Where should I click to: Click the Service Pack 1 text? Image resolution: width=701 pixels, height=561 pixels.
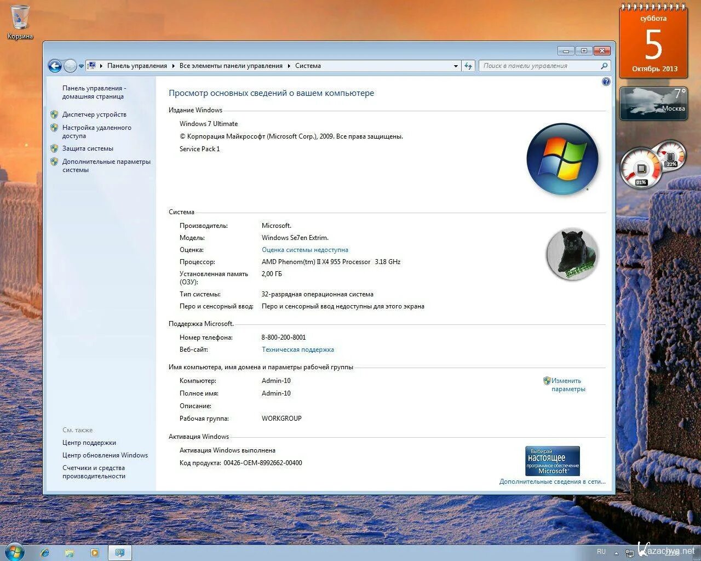click(x=199, y=149)
